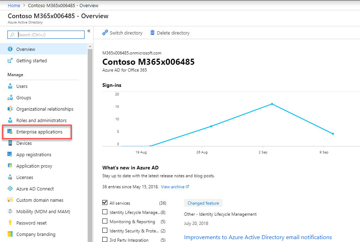Click the Switch directory link icon

click(105, 33)
